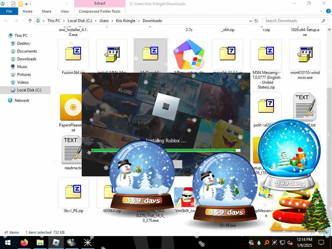This screenshot has width=332, height=249.
Task: Select the Vm0b0t santa image thumbnail
Action: click(184, 197)
